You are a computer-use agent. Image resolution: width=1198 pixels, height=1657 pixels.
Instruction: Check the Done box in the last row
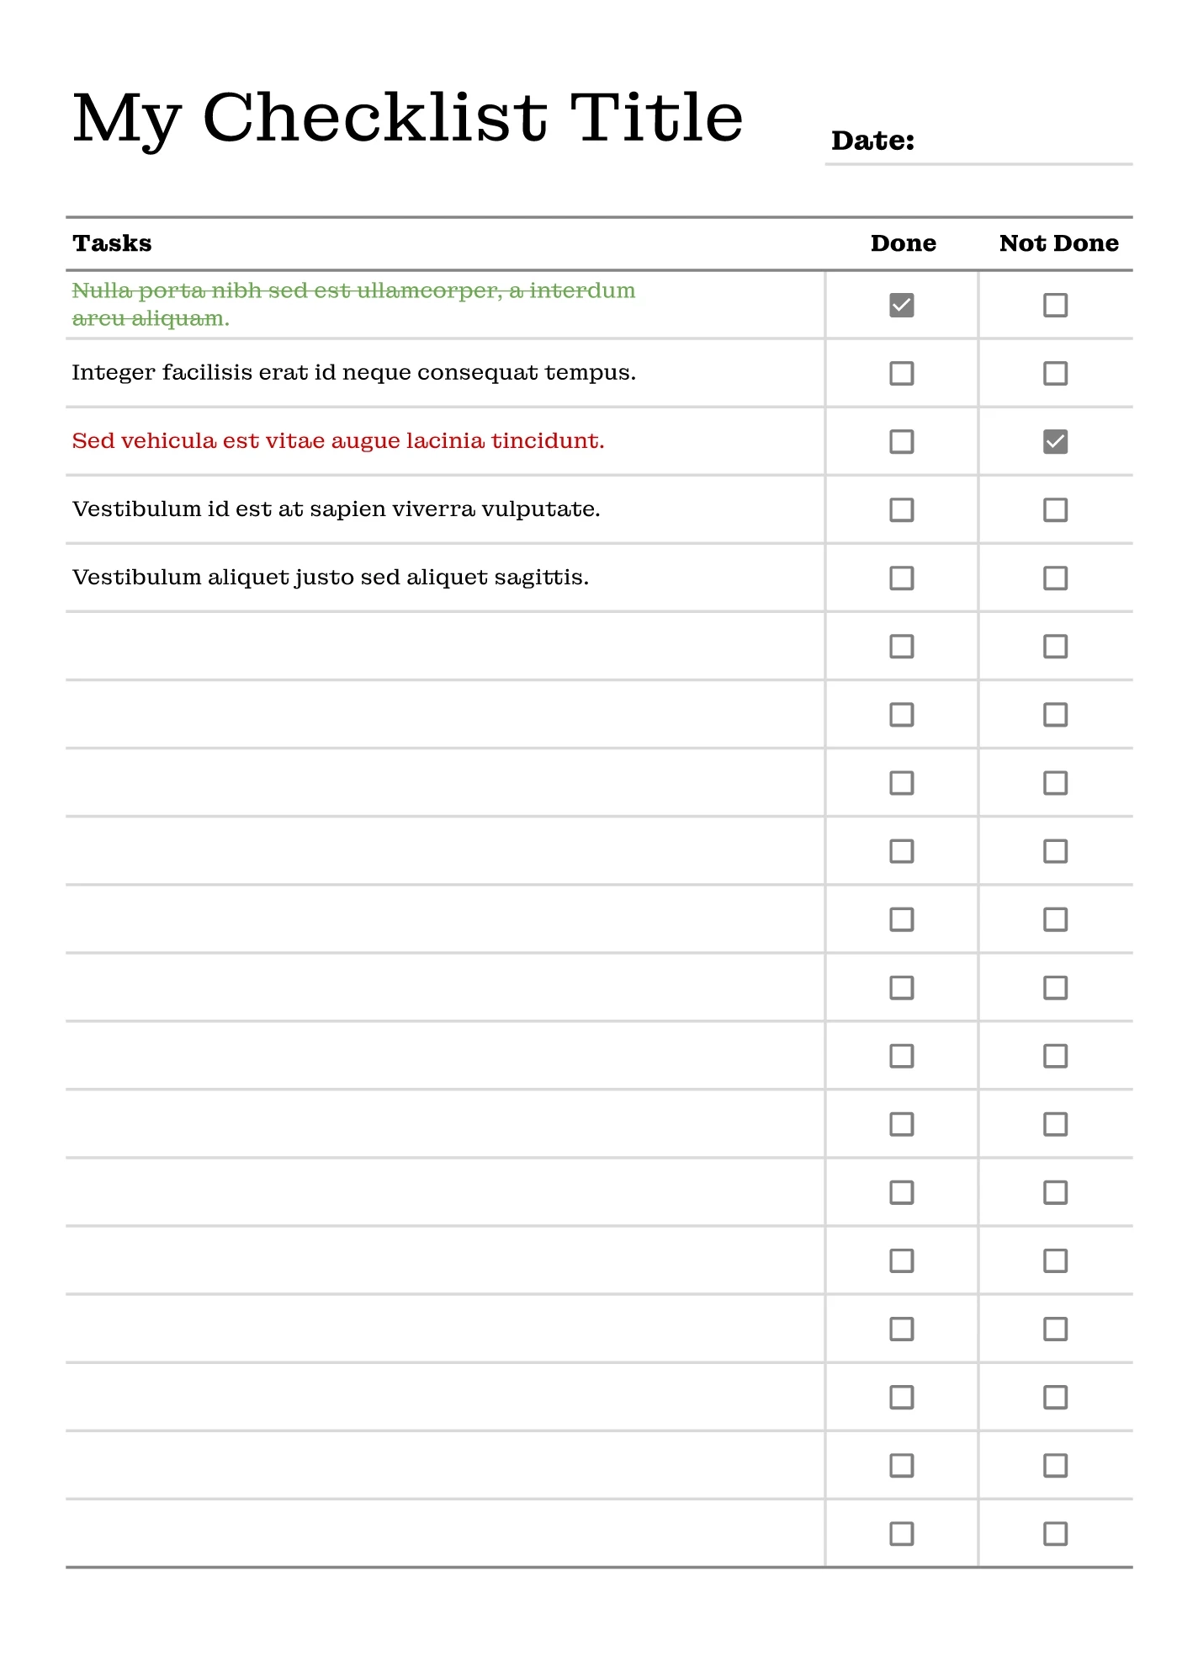pyautogui.click(x=901, y=1533)
